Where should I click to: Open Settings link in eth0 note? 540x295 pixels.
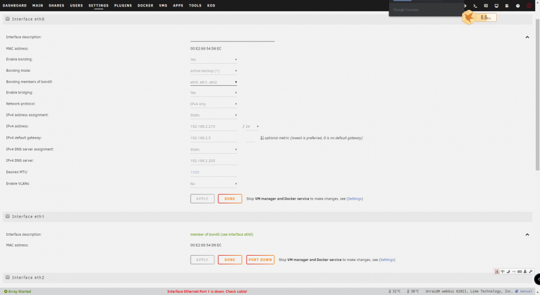pos(355,198)
